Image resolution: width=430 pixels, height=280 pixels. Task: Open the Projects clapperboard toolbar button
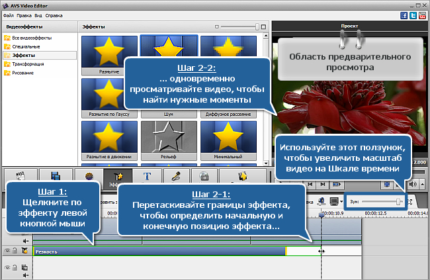pos(21,175)
